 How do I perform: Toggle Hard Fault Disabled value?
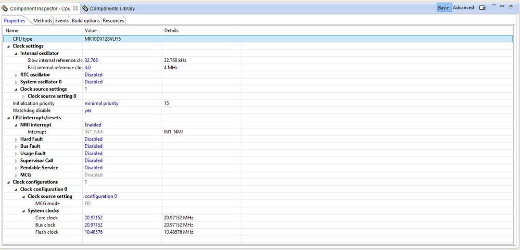94,139
